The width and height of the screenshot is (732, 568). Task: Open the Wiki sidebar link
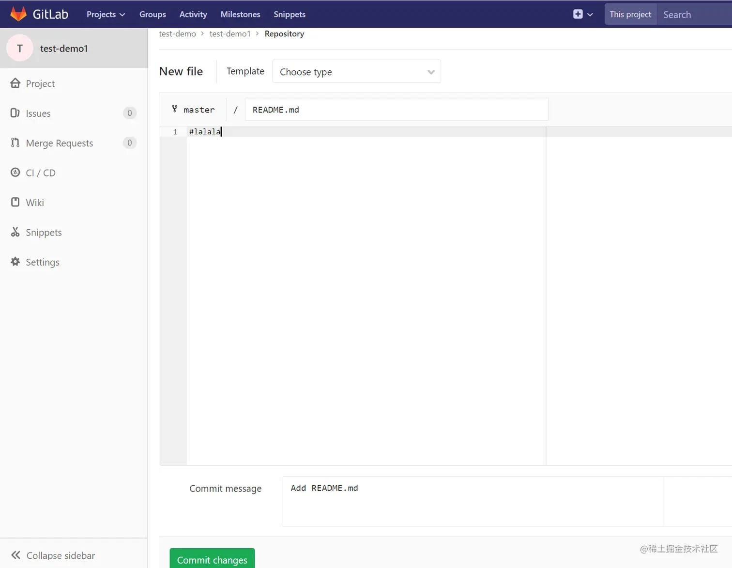pyautogui.click(x=35, y=203)
